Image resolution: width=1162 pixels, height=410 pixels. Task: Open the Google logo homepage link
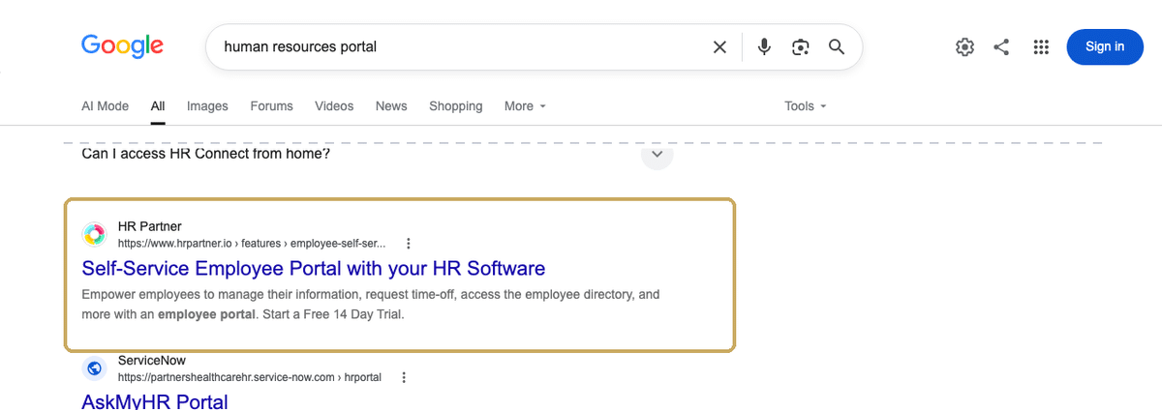tap(122, 45)
